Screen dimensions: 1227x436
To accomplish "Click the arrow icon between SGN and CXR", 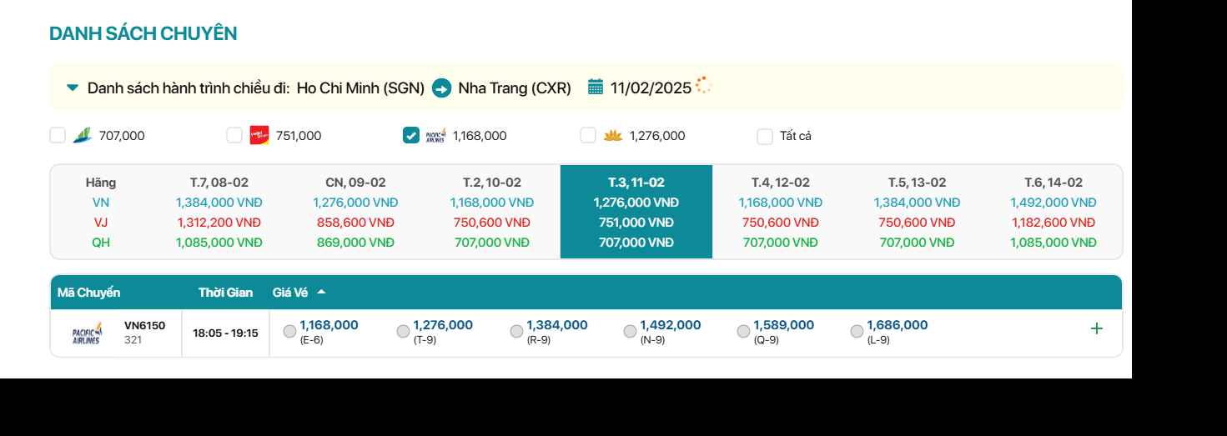I will tap(441, 88).
